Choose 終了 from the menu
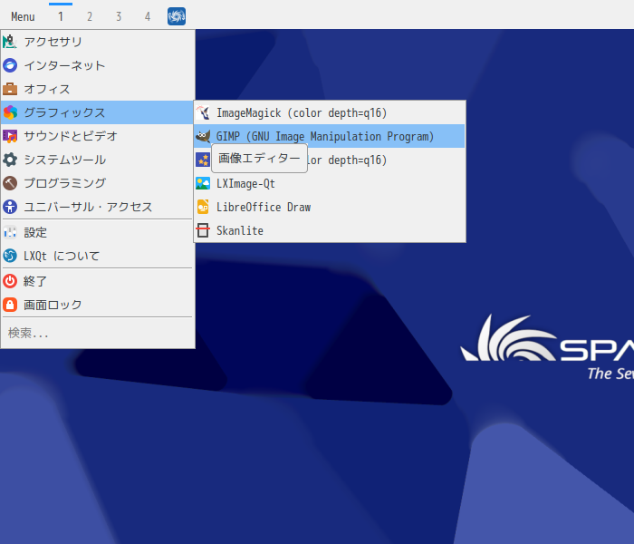This screenshot has width=634, height=544. 97,281
